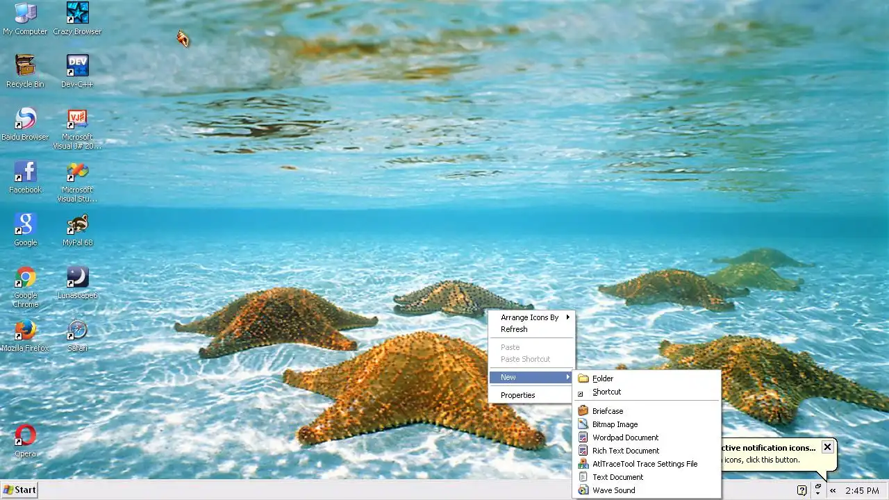The height and width of the screenshot is (500, 889).
Task: Select the MyPal 68 icon
Action: click(77, 230)
